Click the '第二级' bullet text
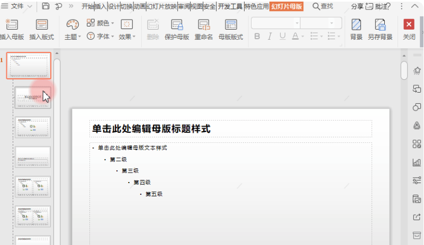This screenshot has width=424, height=245. pyautogui.click(x=118, y=160)
